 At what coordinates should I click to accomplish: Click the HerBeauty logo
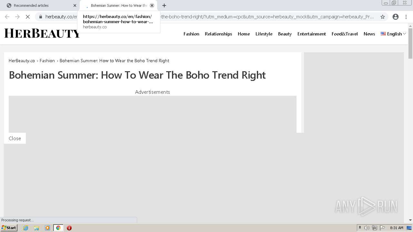coord(42,33)
